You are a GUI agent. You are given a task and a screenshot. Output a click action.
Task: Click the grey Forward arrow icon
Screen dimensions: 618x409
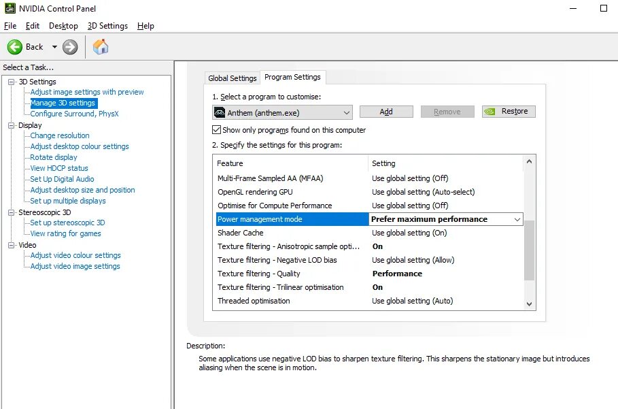click(x=70, y=47)
